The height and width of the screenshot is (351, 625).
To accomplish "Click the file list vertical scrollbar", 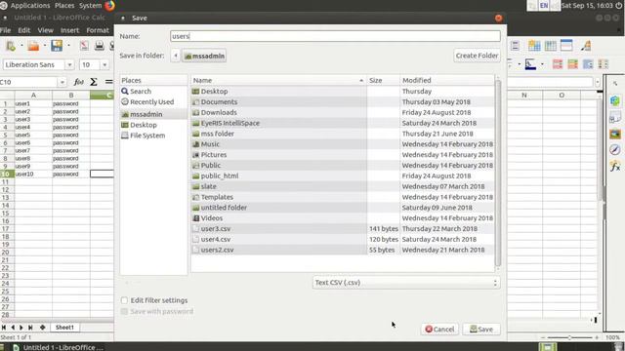I will point(498,174).
